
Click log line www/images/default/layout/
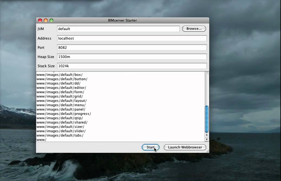[62, 101]
